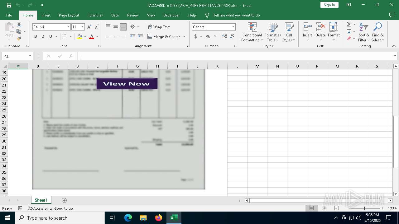399x224 pixels.
Task: Click AutoSum sigma icon
Action: 349,24
